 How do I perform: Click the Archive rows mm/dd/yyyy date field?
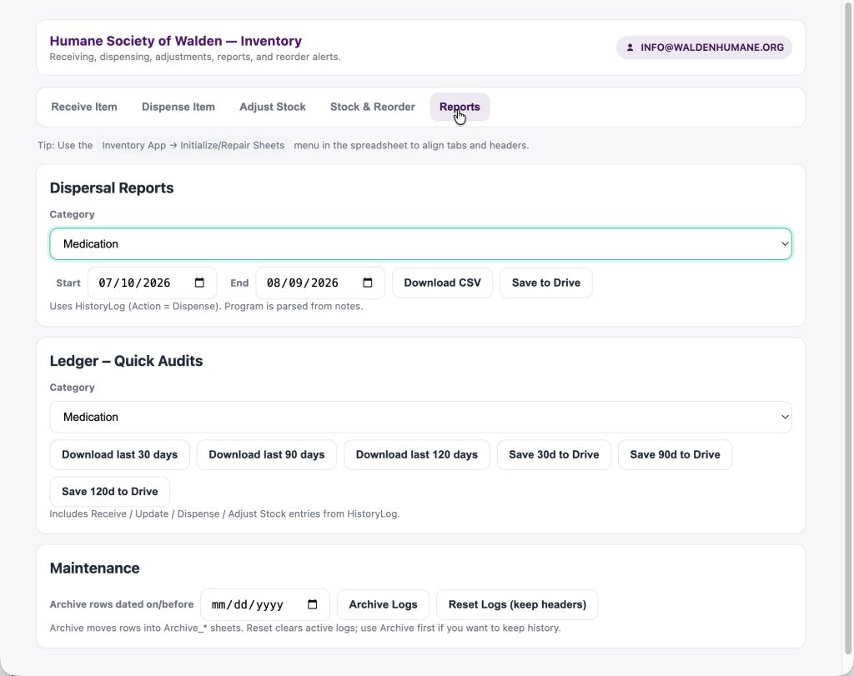pyautogui.click(x=264, y=604)
